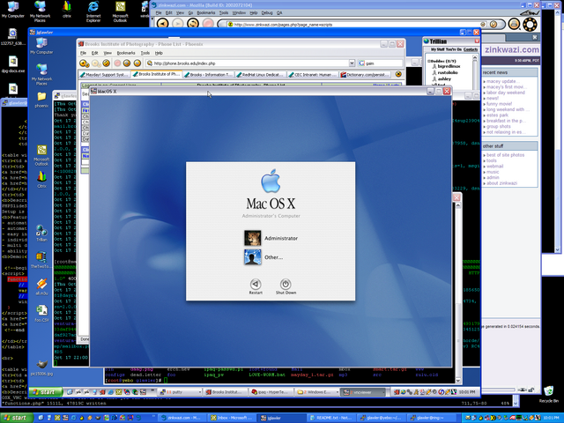564x423 pixels.
Task: Open the Tools menu in Phoenix
Action: pos(145,53)
